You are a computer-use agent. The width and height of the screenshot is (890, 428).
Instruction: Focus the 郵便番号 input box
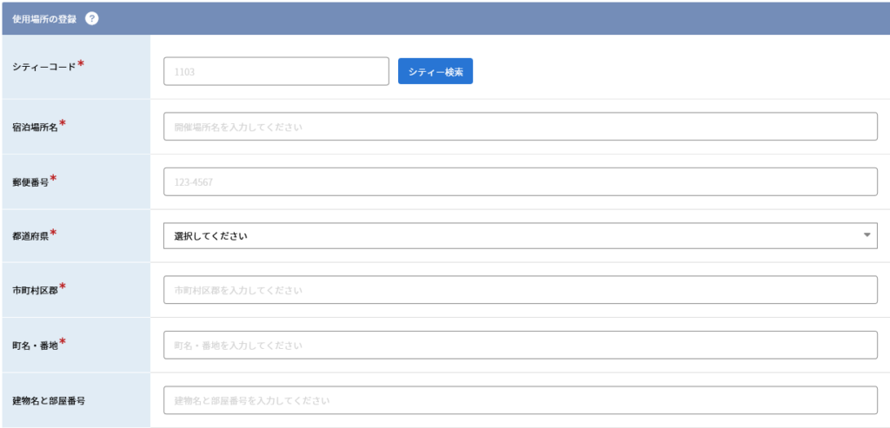521,181
